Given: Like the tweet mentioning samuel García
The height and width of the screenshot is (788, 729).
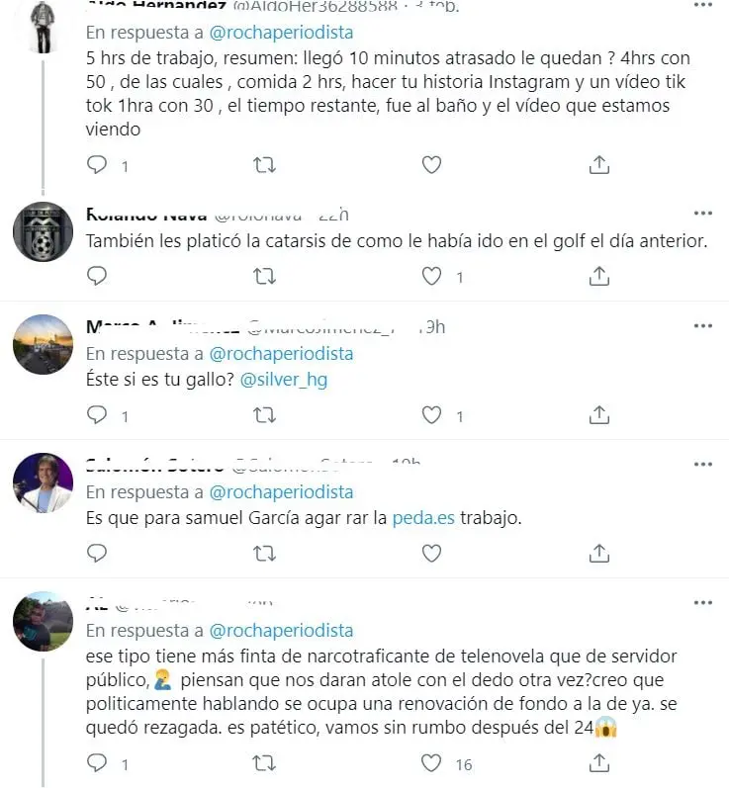Looking at the screenshot, I should [x=431, y=554].
